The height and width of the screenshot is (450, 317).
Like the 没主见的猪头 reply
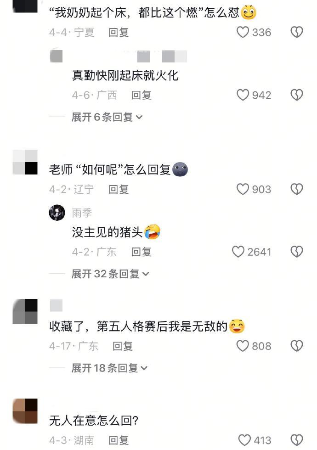(x=238, y=252)
